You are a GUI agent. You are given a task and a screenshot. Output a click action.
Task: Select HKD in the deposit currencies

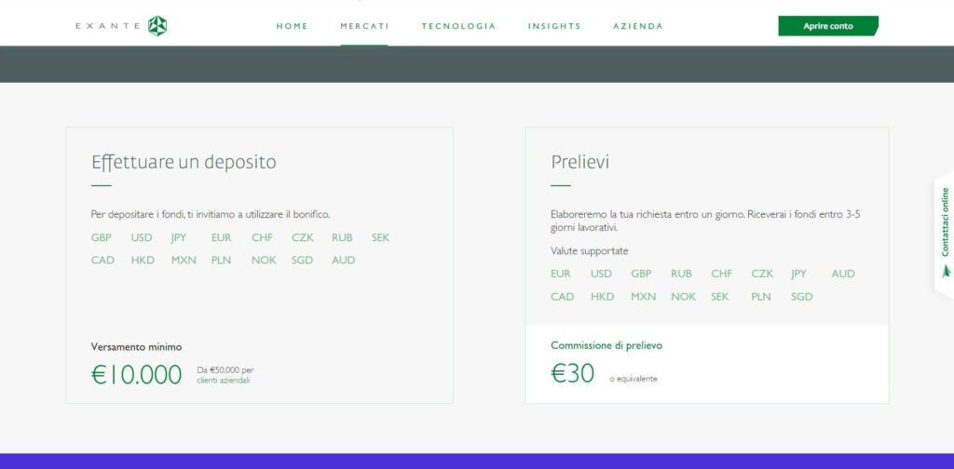(143, 260)
